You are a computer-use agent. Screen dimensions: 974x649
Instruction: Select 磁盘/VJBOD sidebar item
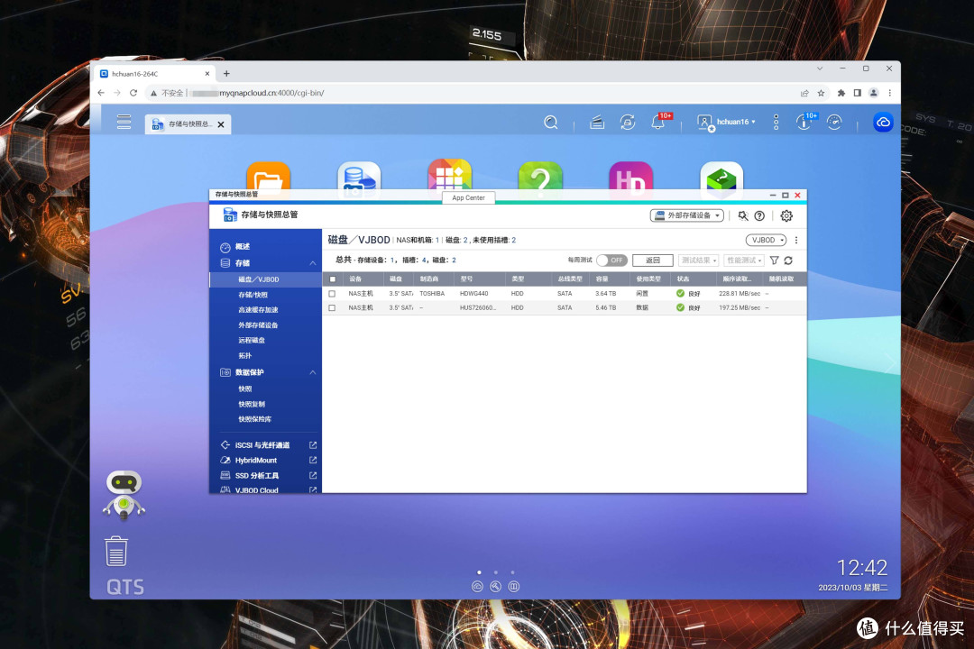266,279
